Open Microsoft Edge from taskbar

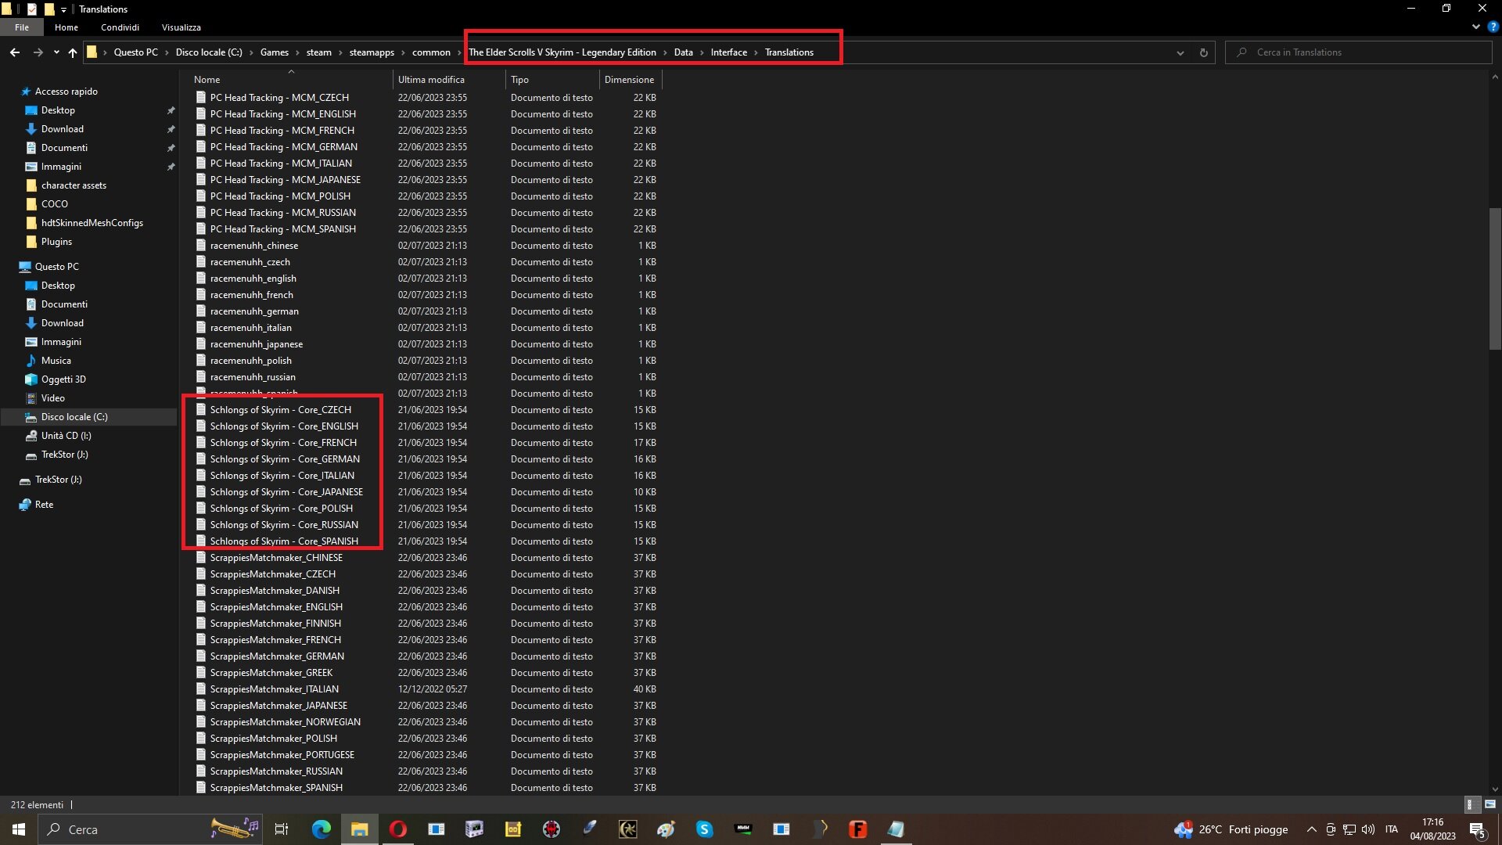[x=321, y=829]
